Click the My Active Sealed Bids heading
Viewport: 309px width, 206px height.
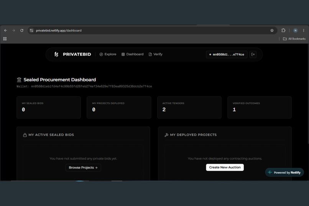click(x=51, y=135)
